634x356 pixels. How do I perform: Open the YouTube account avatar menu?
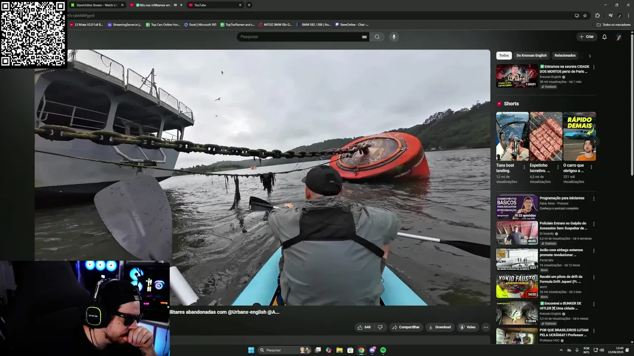coord(619,37)
